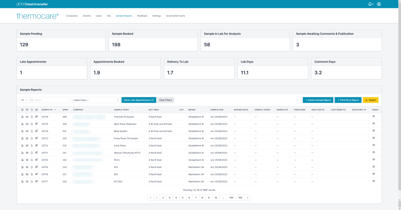Click the clipboard icon in row 20718

tap(32, 174)
